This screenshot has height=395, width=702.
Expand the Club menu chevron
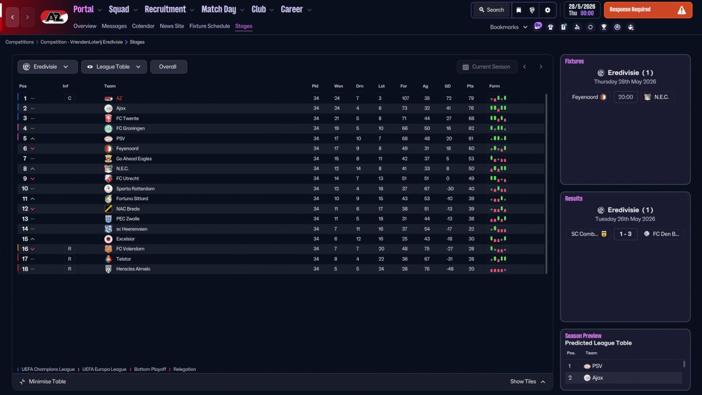[x=271, y=10]
